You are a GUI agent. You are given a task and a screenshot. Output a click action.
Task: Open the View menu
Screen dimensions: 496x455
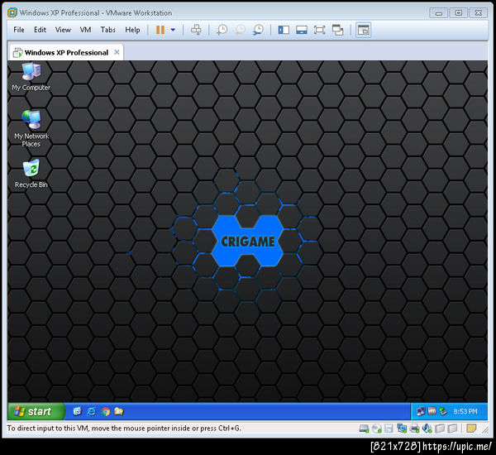pos(63,30)
